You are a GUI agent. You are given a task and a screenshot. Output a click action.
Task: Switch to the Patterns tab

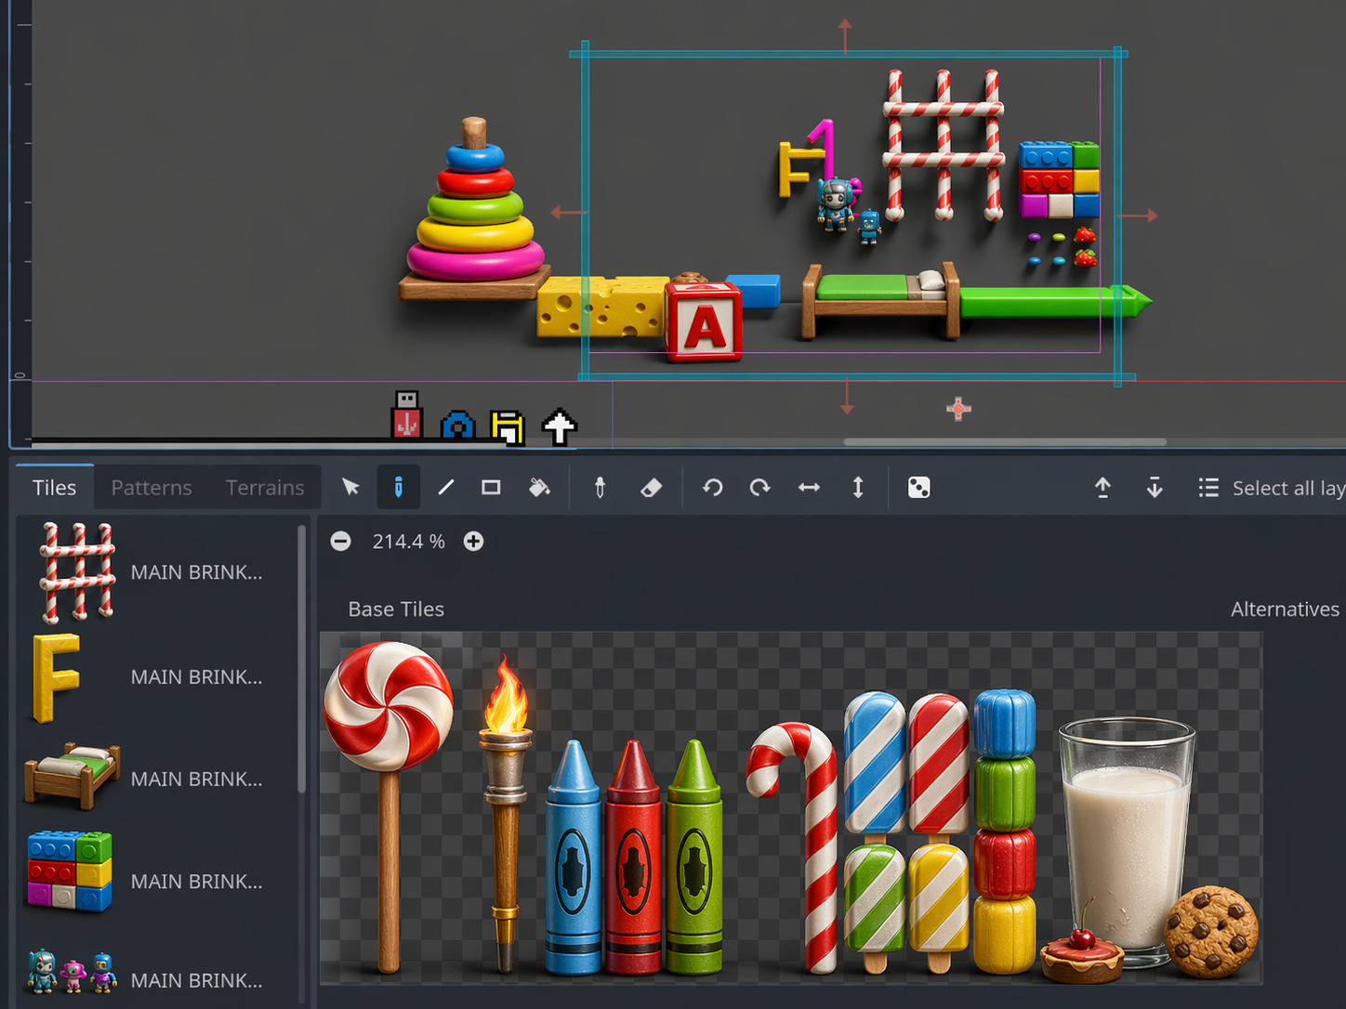(x=152, y=488)
